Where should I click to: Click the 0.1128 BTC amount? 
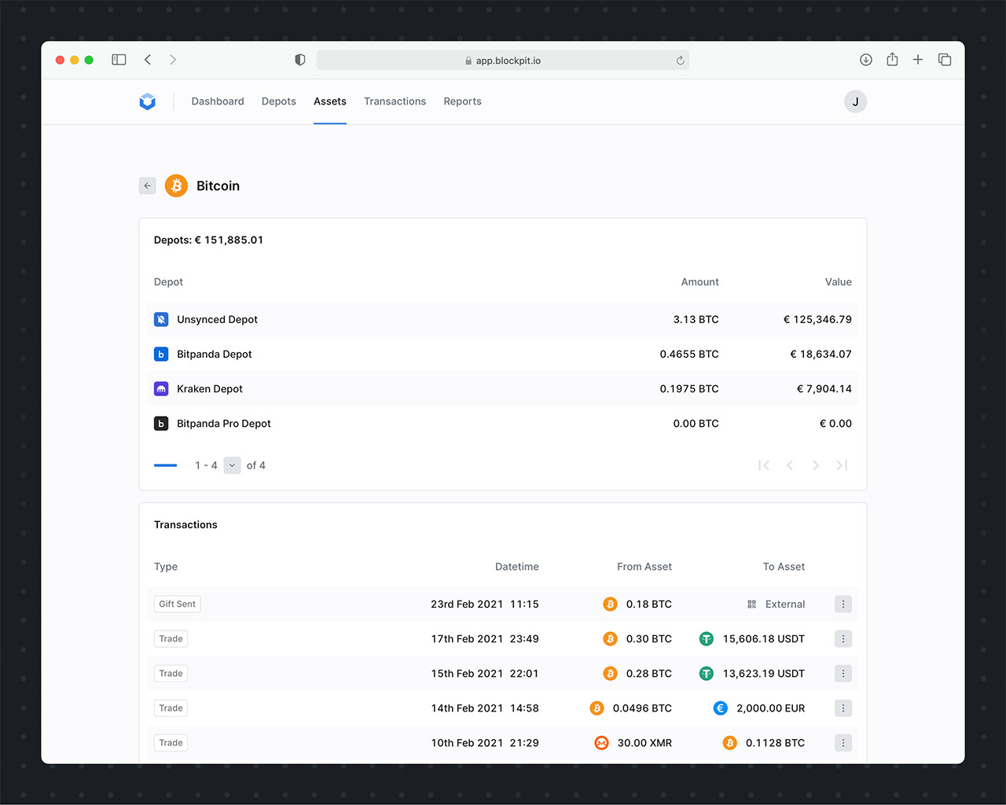(775, 742)
